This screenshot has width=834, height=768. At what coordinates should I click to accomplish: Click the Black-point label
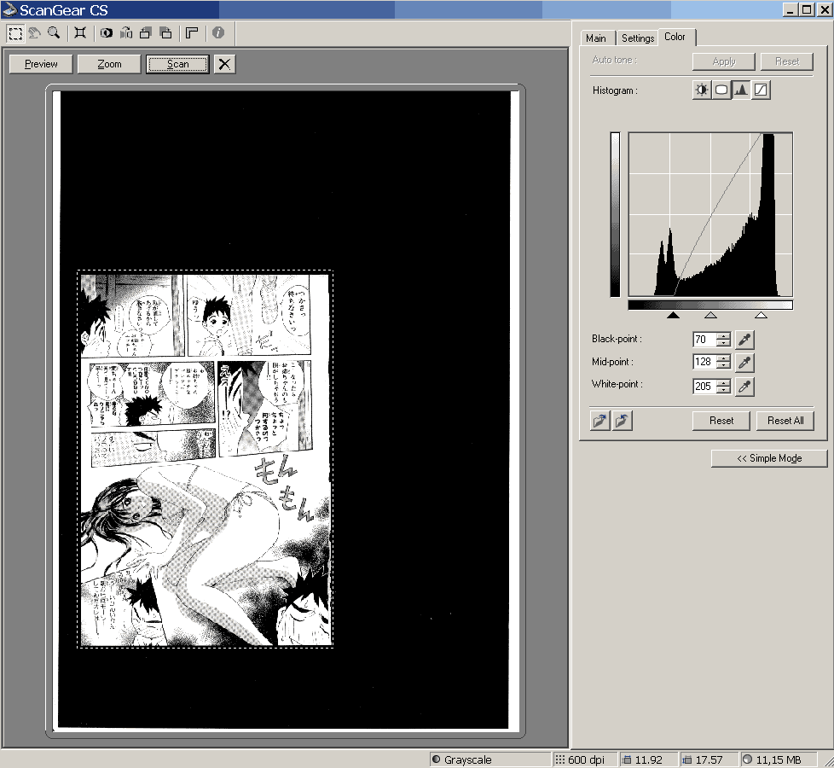tap(617, 339)
